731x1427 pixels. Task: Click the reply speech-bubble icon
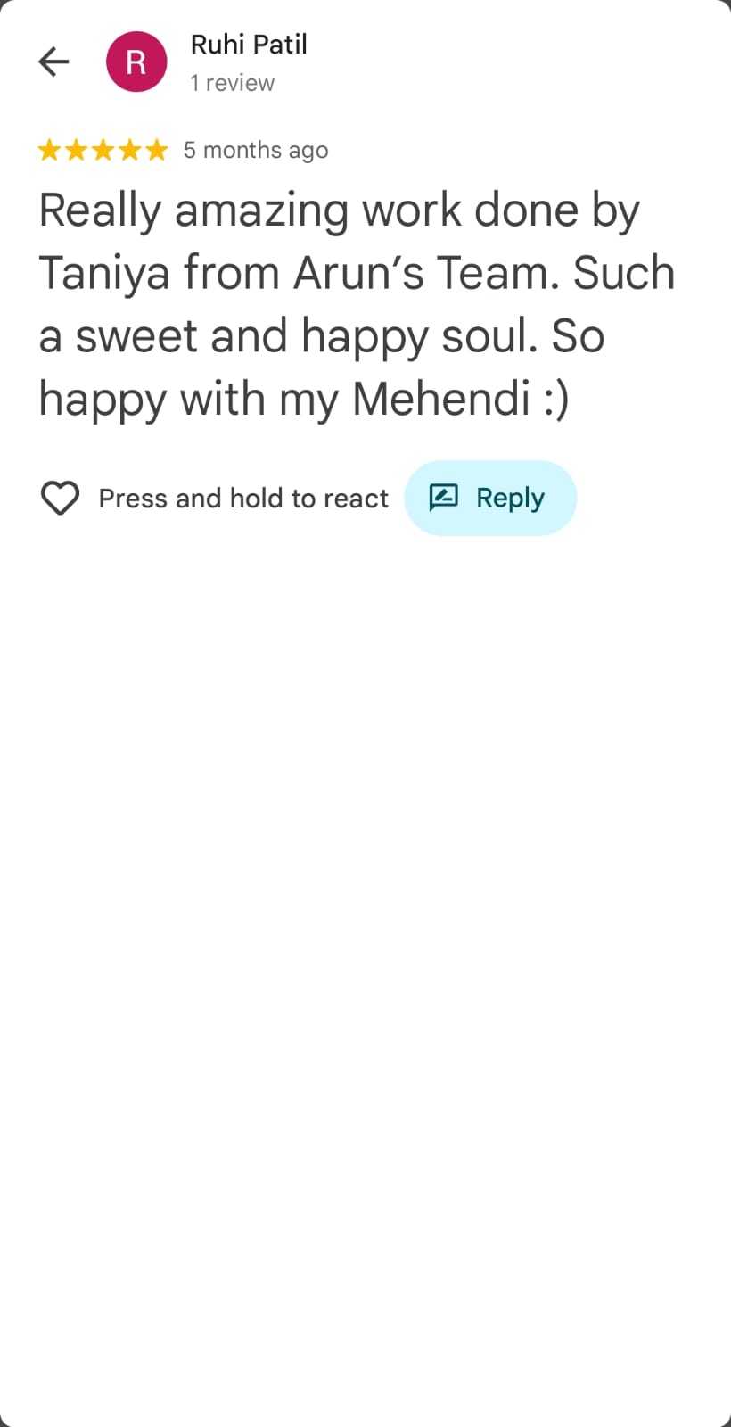[444, 497]
